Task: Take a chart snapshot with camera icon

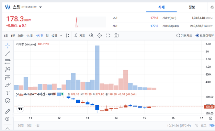Action: click(116, 36)
